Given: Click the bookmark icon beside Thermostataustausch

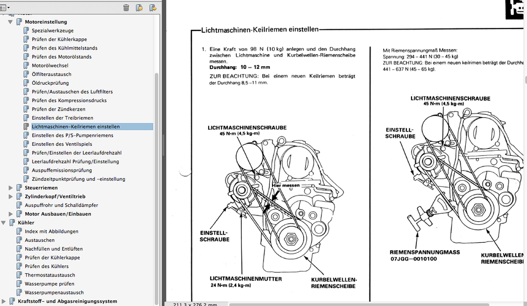Looking at the screenshot, I should click(x=19, y=275).
